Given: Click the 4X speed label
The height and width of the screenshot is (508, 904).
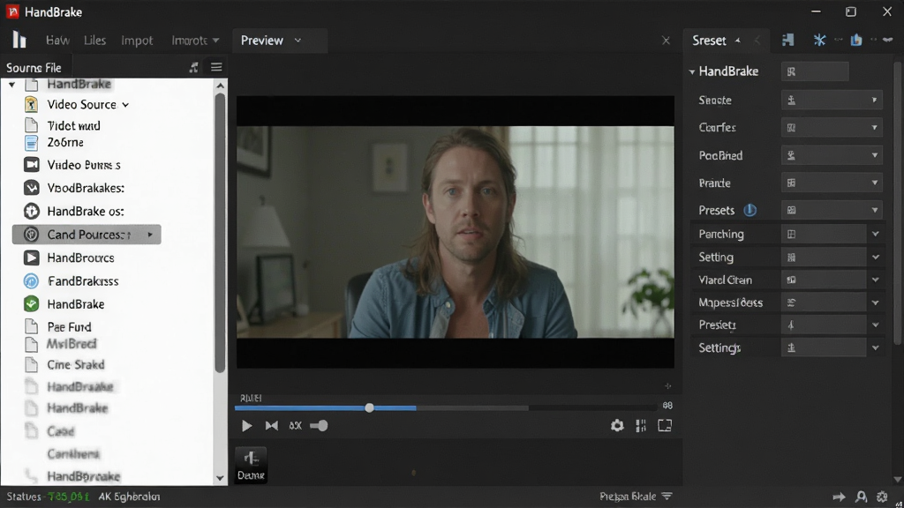Looking at the screenshot, I should tap(295, 426).
